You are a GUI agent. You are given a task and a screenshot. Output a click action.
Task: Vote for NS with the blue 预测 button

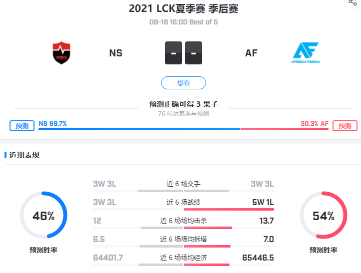coord(22,126)
